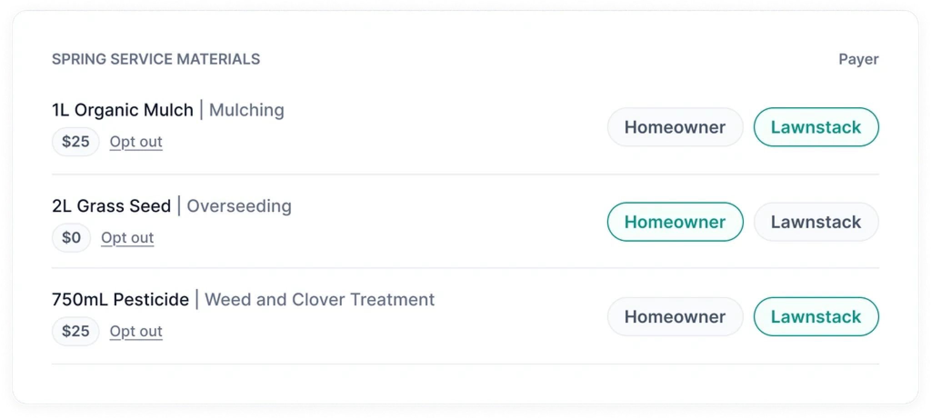
Task: Click the Overseeding service label
Action: [x=239, y=206]
